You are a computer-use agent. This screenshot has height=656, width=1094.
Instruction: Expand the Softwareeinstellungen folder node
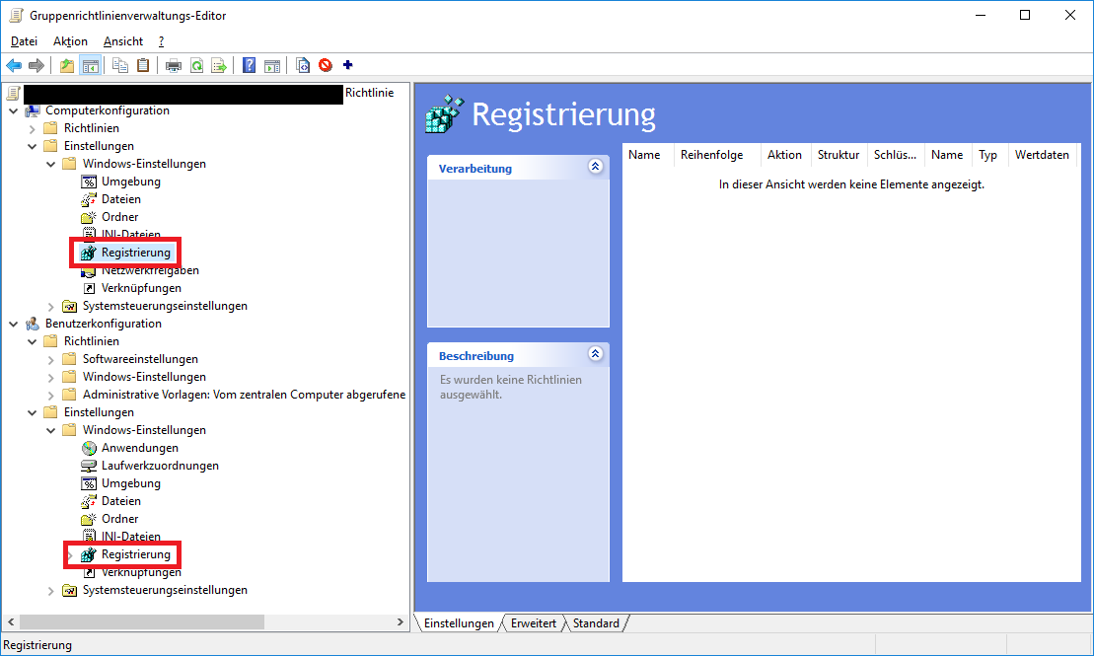[x=51, y=359]
